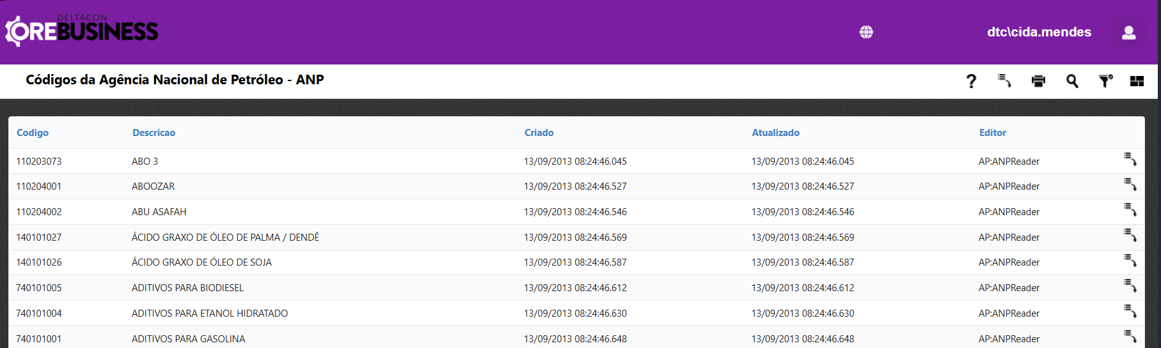Screen dimensions: 1161x348
Task: Print the ANP codes list
Action: (x=1038, y=81)
